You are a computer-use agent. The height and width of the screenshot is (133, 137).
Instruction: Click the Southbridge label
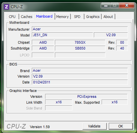tap(20, 48)
